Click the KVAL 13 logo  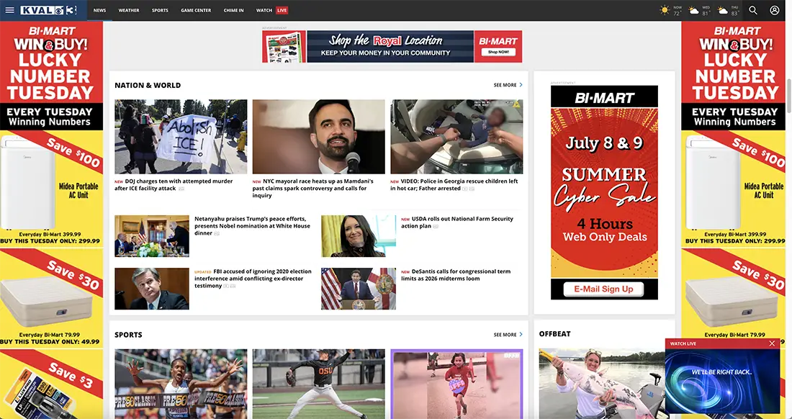[48, 10]
